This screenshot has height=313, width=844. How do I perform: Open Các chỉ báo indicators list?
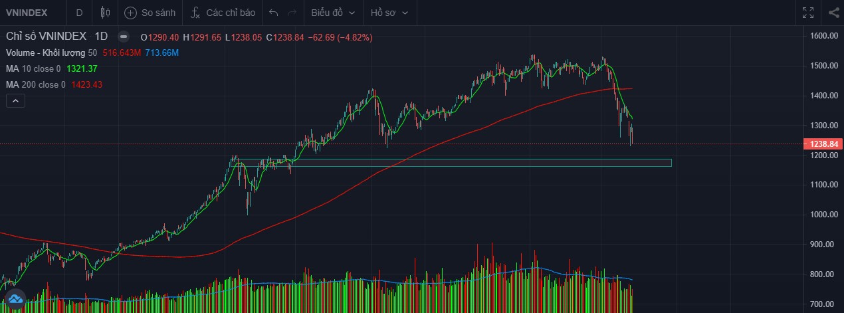[223, 13]
